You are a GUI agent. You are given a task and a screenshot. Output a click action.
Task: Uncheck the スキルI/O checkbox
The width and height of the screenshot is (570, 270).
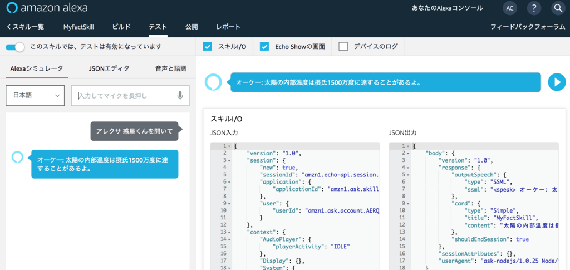(x=207, y=47)
